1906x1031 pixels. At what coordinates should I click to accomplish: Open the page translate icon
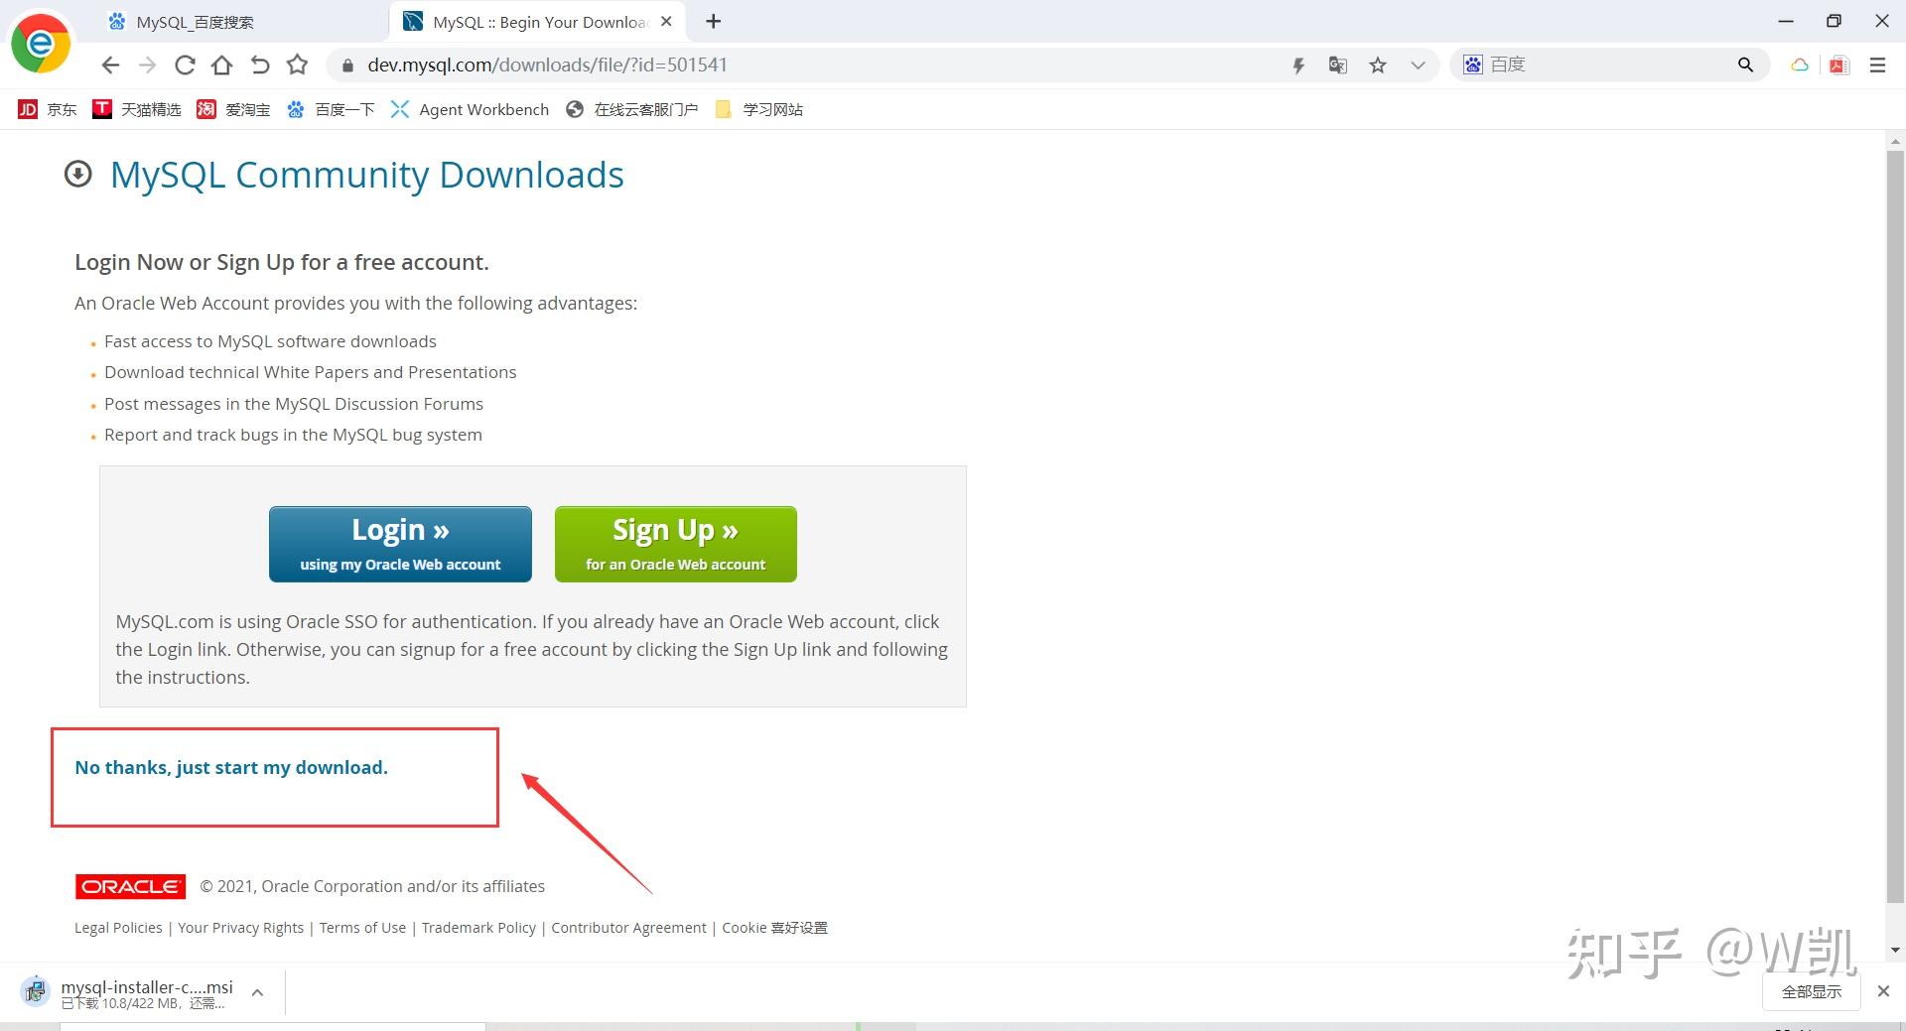tap(1337, 65)
